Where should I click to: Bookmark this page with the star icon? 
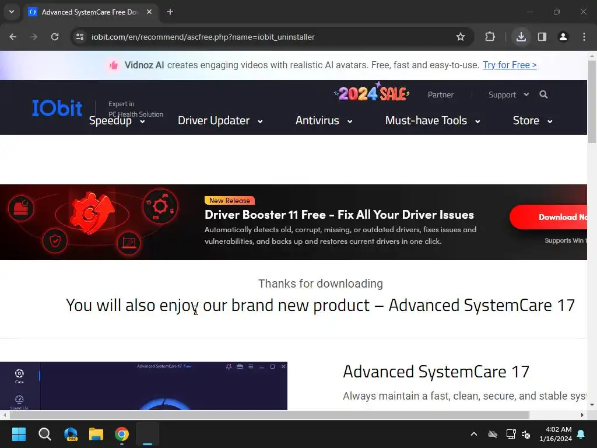(x=461, y=37)
